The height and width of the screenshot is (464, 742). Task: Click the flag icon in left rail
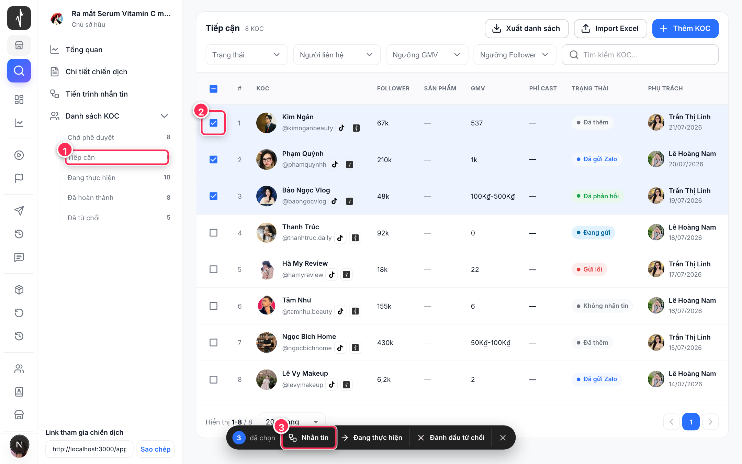[x=19, y=178]
